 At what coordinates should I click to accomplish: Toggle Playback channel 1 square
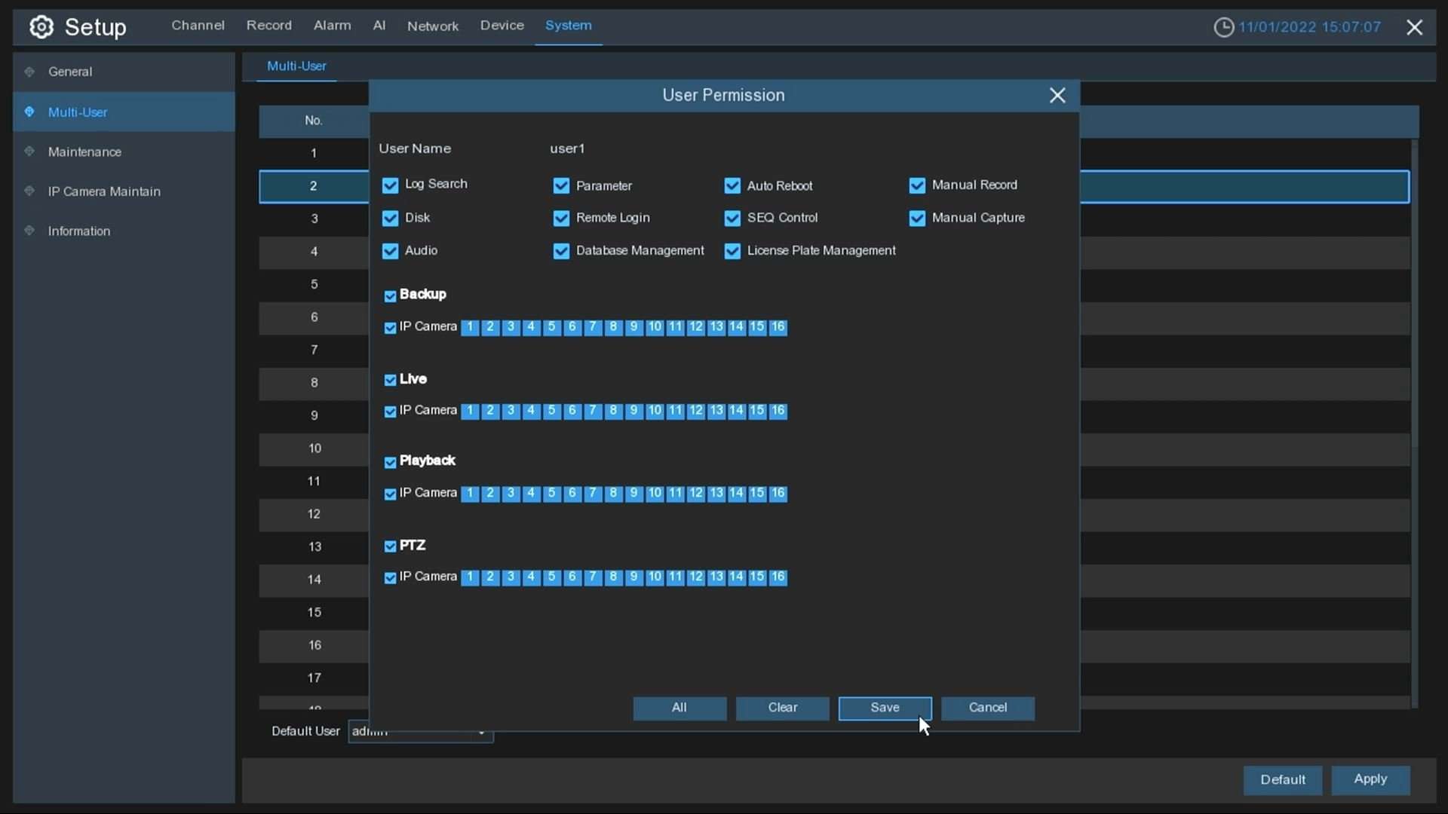[x=470, y=494]
